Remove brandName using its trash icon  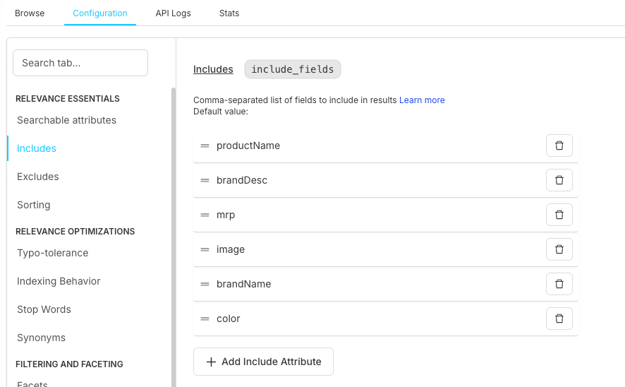(x=559, y=284)
